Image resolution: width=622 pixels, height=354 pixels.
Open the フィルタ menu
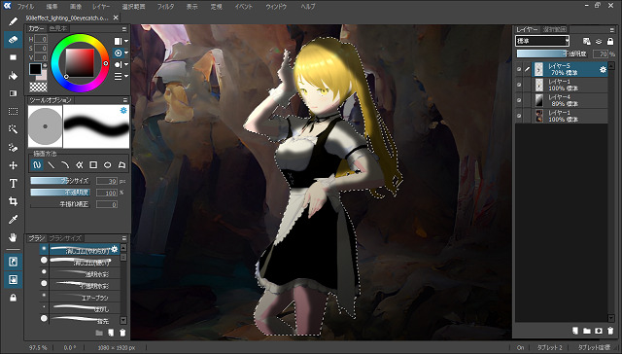[x=166, y=7]
